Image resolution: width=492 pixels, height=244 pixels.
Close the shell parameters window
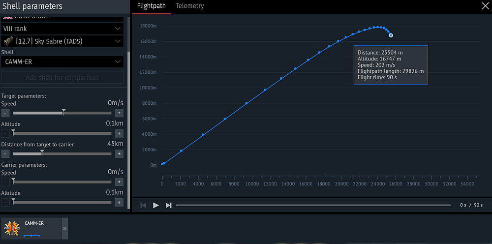pos(485,6)
